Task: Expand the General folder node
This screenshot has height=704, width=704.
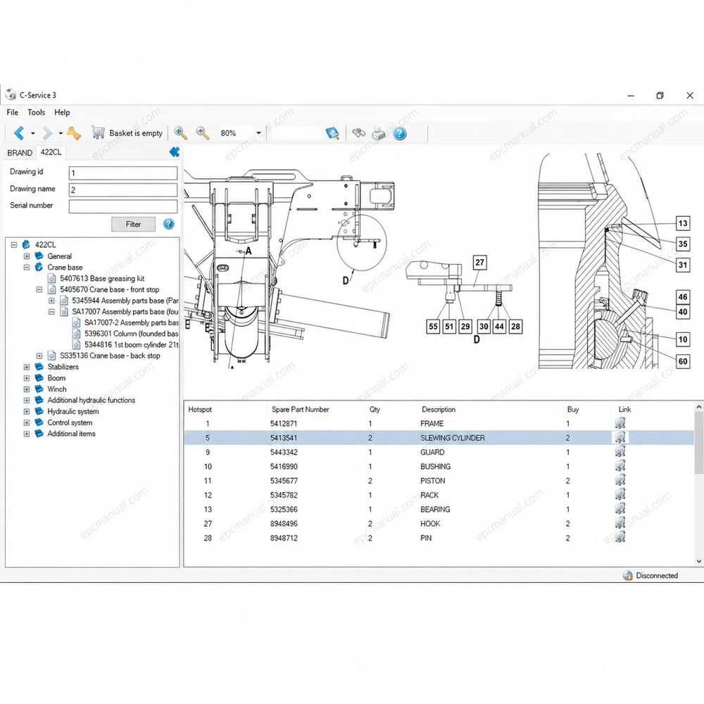Action: [x=27, y=256]
